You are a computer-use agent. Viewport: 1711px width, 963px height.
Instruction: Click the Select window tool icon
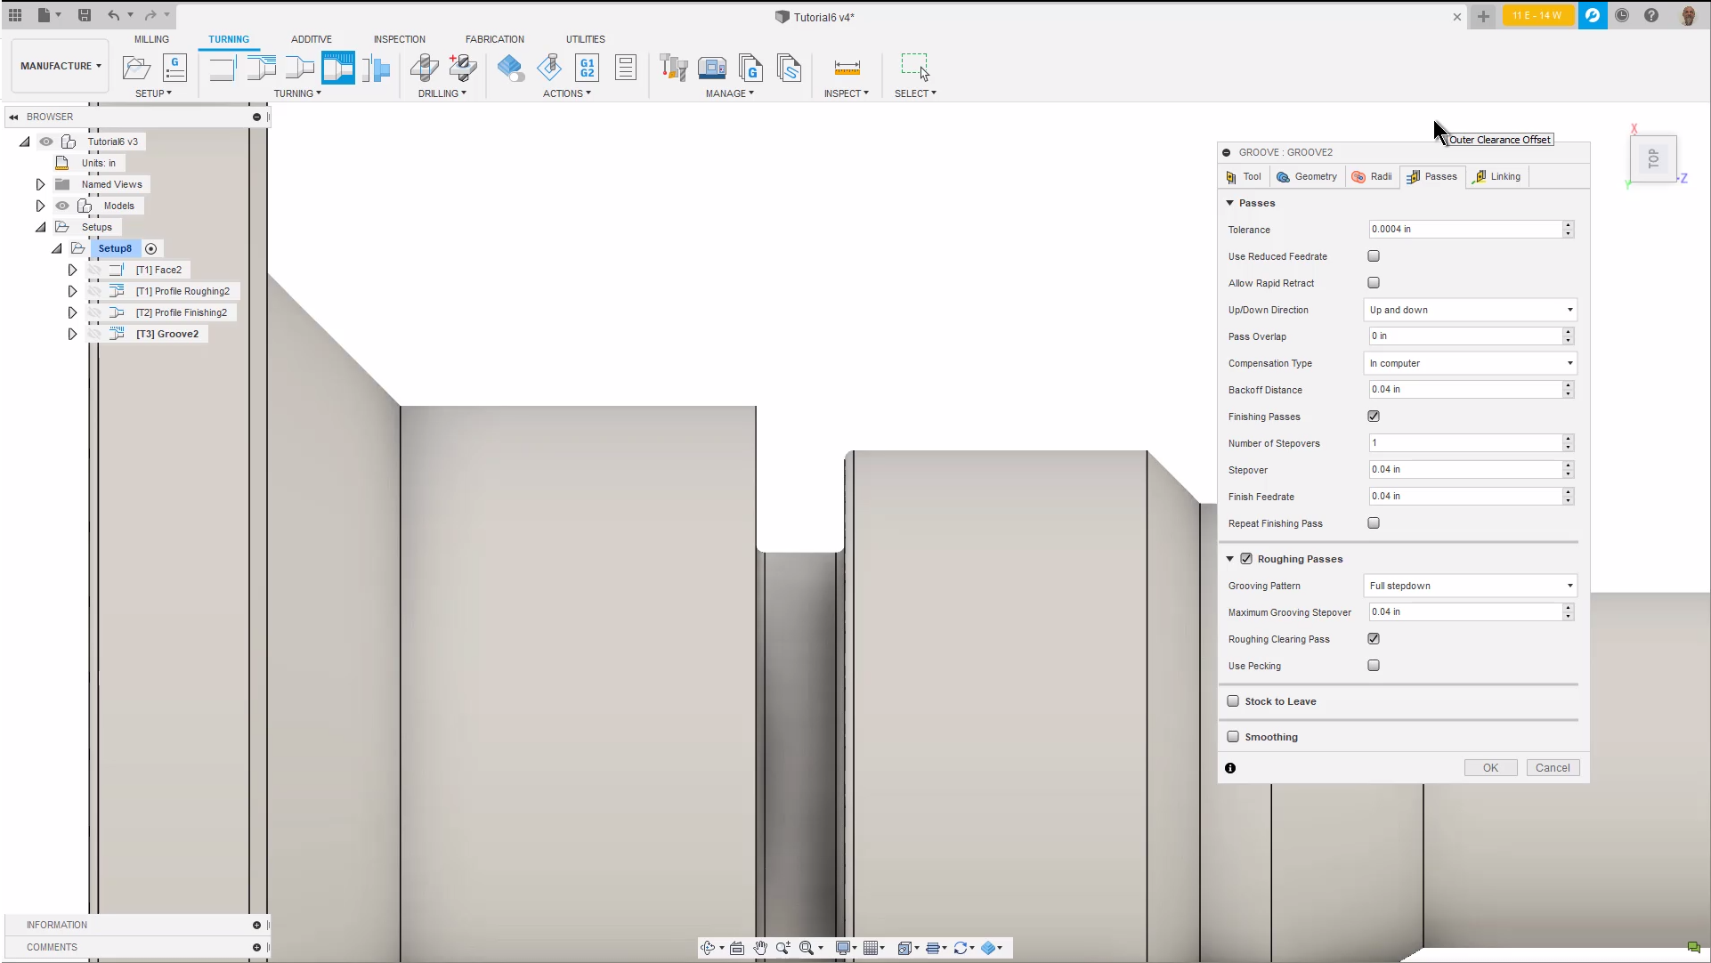[915, 68]
